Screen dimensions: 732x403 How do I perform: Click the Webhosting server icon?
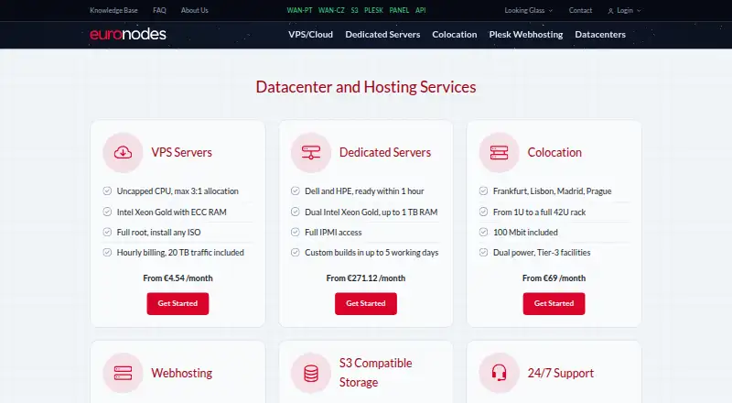click(123, 373)
